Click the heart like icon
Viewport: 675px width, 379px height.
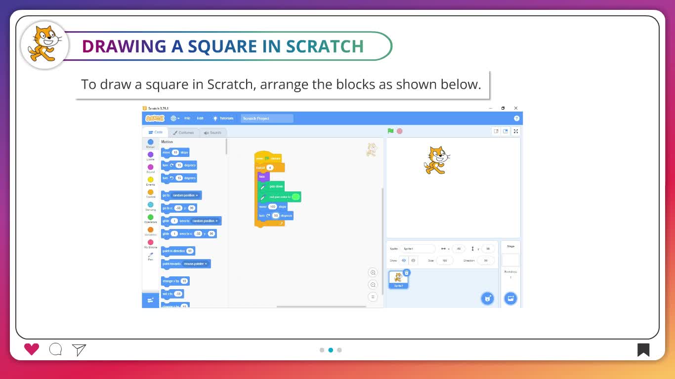[x=32, y=349]
